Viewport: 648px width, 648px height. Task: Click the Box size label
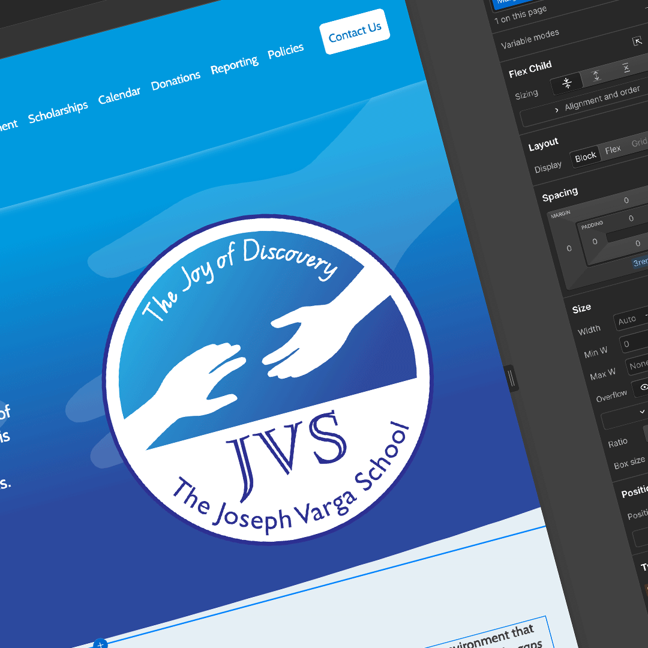629,463
